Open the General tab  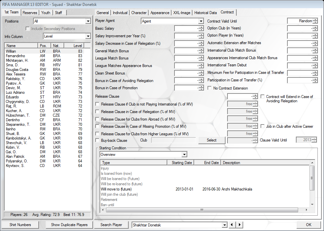click(103, 13)
